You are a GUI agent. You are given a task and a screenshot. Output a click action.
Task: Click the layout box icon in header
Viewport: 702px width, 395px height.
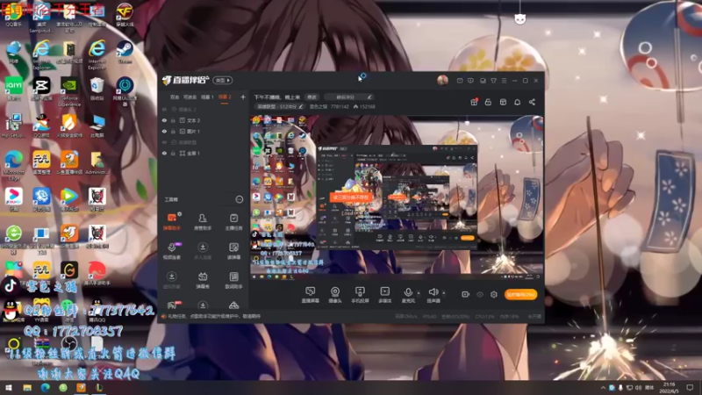click(503, 102)
